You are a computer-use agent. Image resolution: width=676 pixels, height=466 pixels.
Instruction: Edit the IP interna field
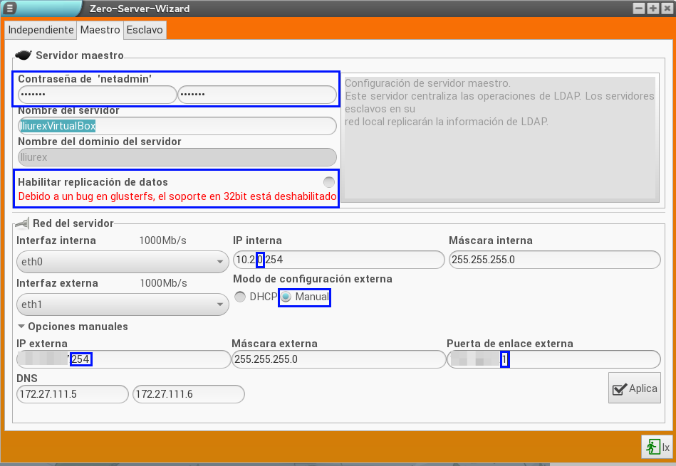(338, 260)
